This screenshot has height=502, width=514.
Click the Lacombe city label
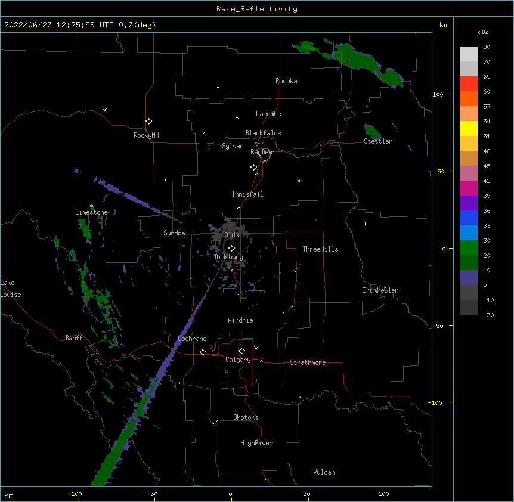tap(268, 114)
